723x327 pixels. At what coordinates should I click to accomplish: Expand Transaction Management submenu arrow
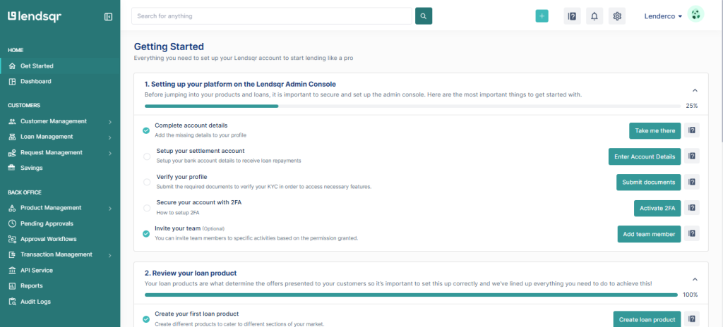pyautogui.click(x=109, y=256)
